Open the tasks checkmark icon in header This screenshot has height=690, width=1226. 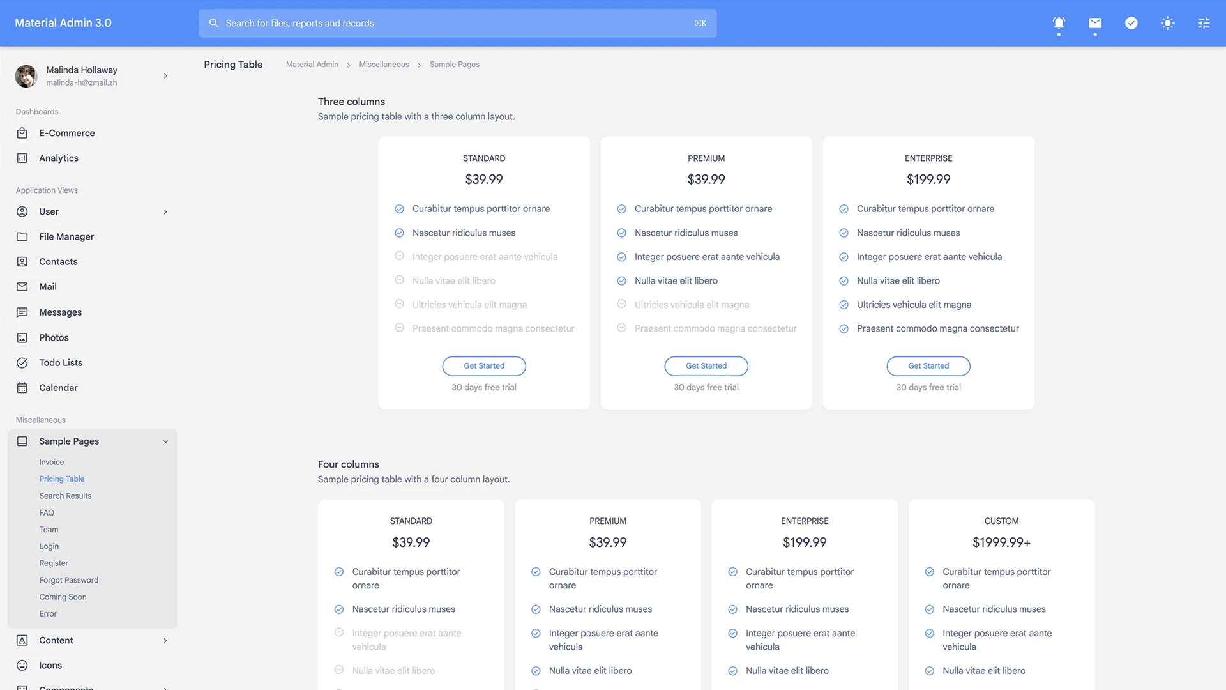(x=1131, y=23)
